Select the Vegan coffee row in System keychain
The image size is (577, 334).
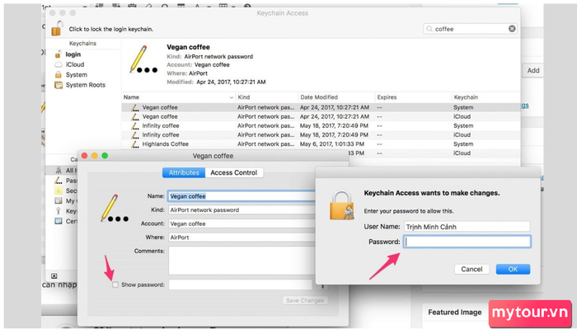coord(321,107)
